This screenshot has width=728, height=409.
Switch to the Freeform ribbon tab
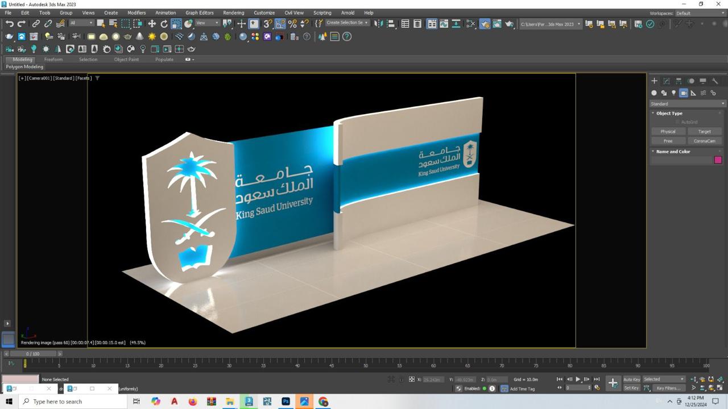(x=53, y=60)
